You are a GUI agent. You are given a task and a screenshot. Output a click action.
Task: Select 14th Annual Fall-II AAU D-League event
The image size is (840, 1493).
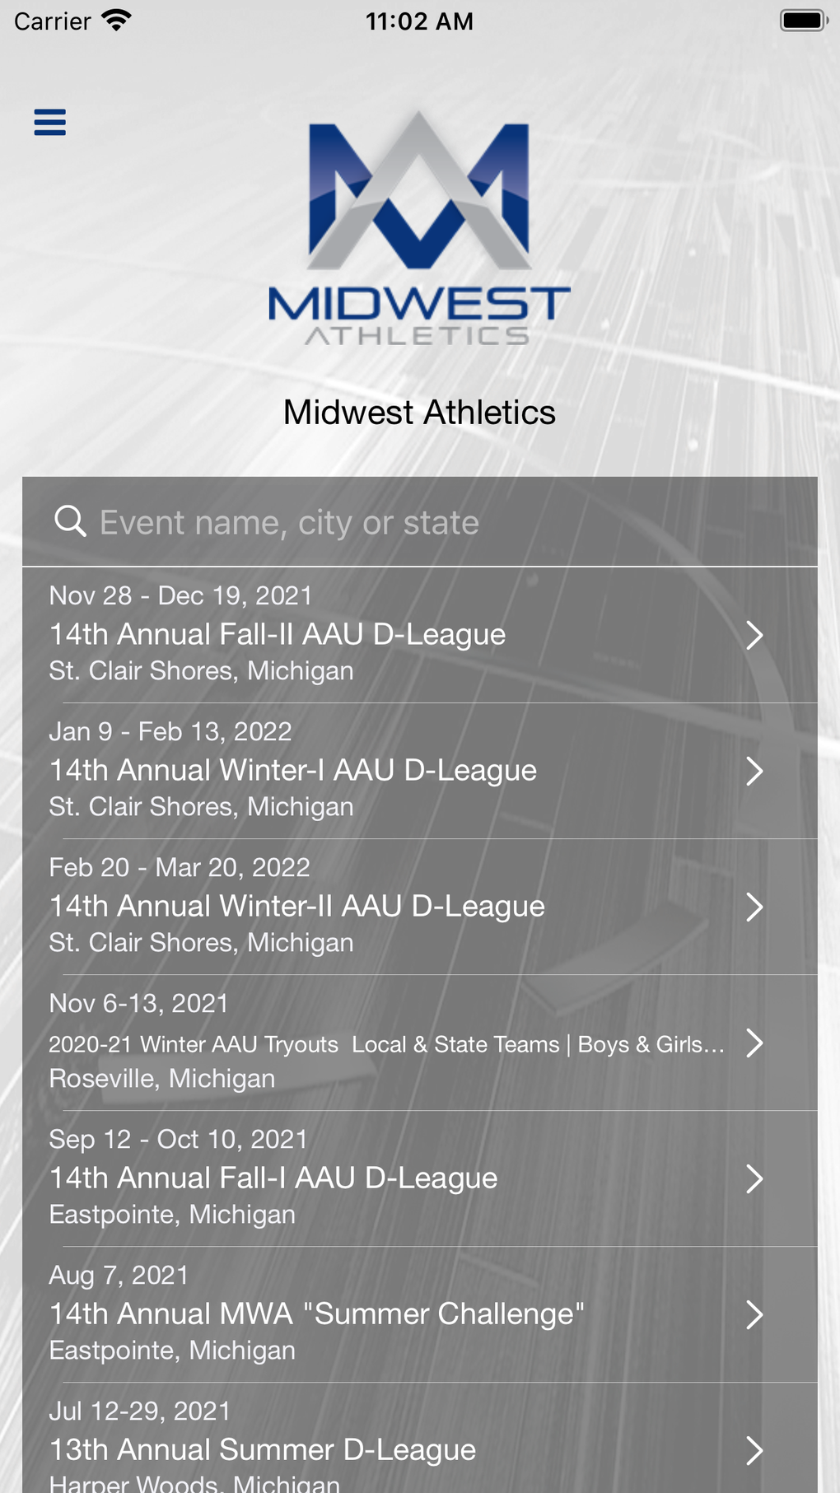point(278,634)
